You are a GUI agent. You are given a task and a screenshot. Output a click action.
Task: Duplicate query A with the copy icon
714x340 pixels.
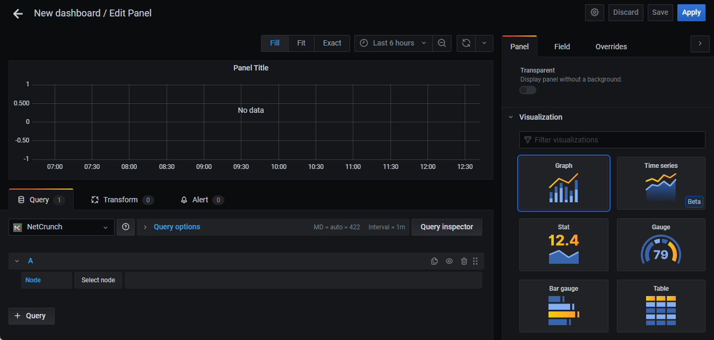[x=434, y=261]
